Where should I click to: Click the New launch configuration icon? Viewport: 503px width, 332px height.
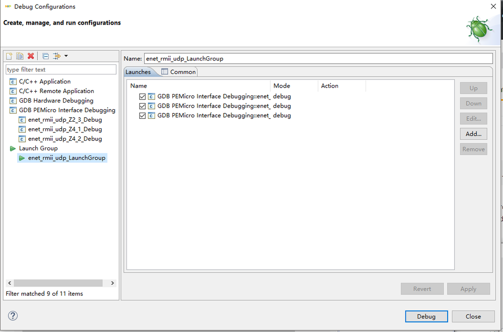9,56
